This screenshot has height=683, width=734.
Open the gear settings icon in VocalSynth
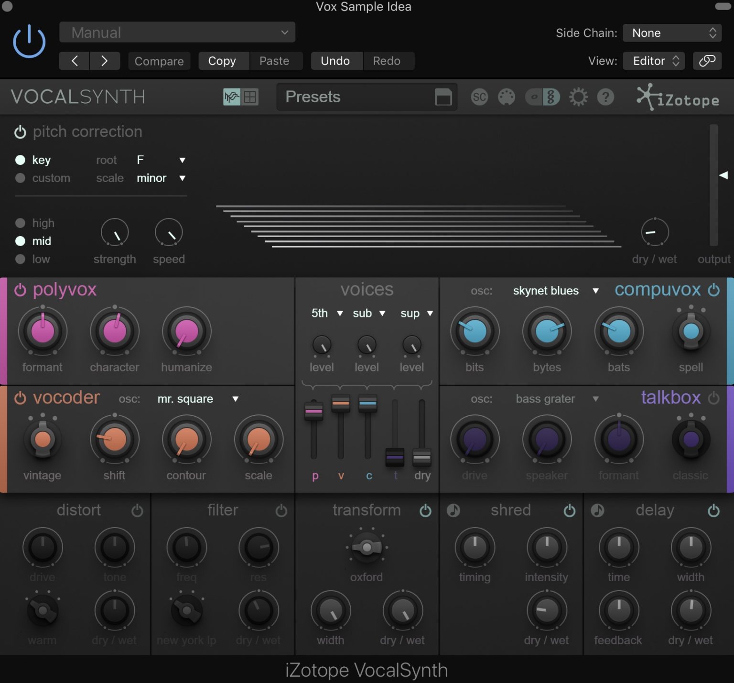tap(578, 97)
